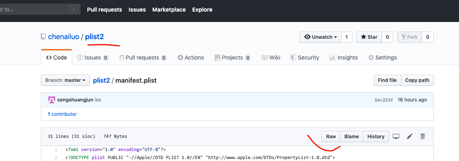Image resolution: width=459 pixels, height=161 pixels.
Task: Star the plist2 repository
Action: pos(369,37)
